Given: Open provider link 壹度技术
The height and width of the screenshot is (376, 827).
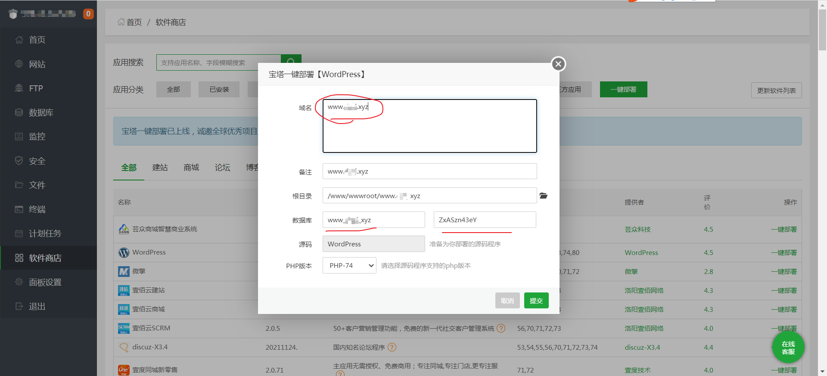Looking at the screenshot, I should click(637, 370).
